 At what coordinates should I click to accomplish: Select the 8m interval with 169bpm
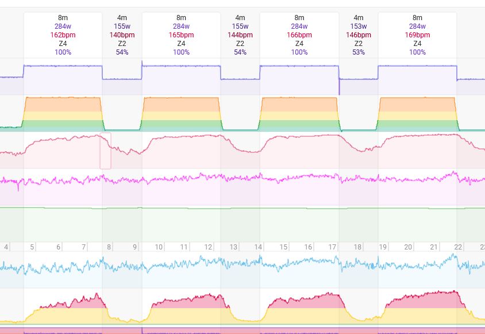point(417,34)
